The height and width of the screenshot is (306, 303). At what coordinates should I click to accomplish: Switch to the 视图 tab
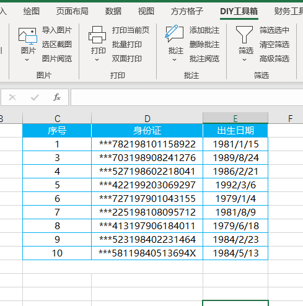coord(146,11)
